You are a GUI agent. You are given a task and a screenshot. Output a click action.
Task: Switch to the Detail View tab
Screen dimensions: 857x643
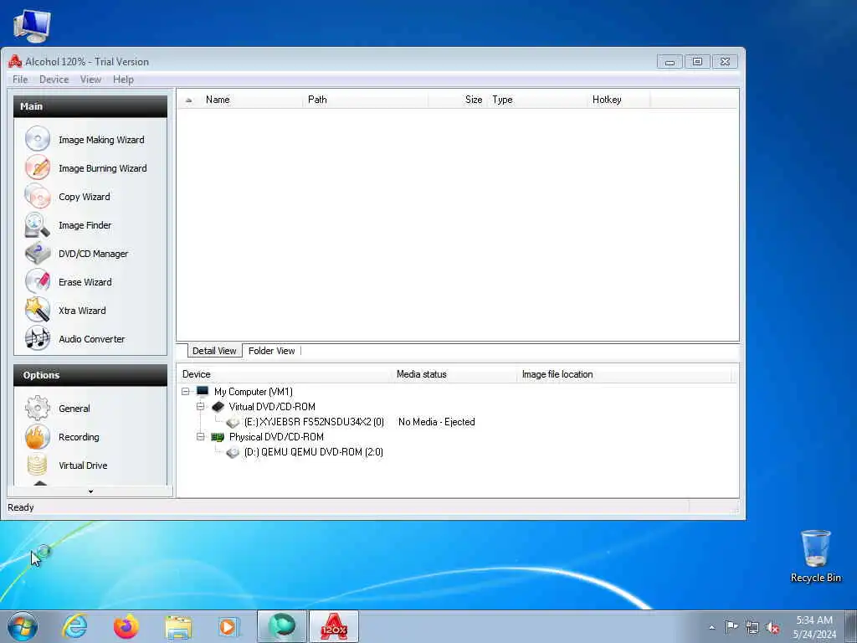click(214, 351)
